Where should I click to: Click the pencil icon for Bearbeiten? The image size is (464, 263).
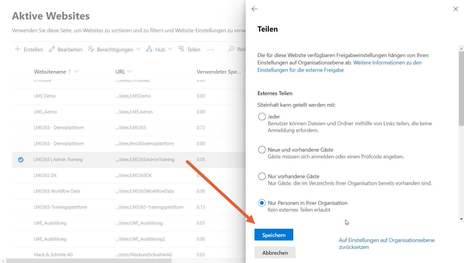(x=52, y=49)
